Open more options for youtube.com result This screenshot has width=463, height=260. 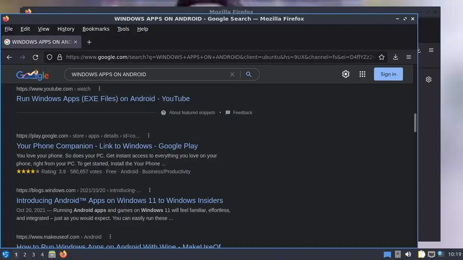(99, 88)
